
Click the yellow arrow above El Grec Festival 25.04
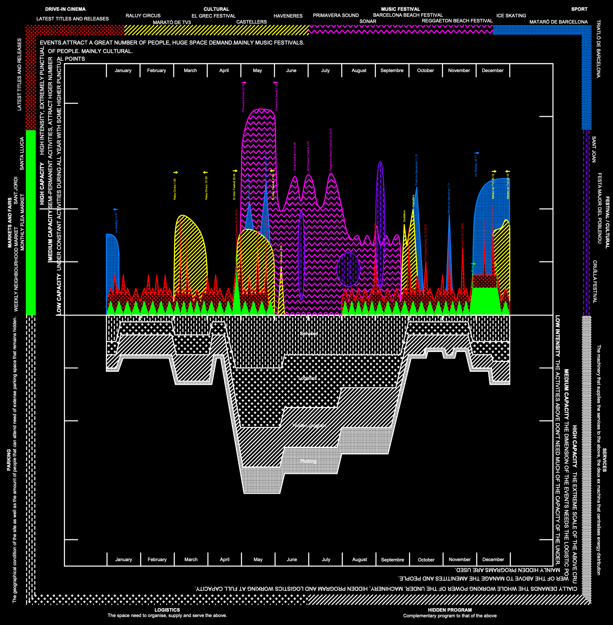click(235, 171)
